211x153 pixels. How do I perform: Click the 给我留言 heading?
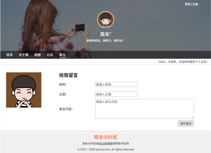coord(68,75)
